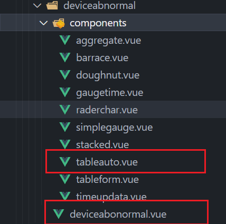This screenshot has height=224, width=226.
Task: Click the Vue icon beside aggregate.vue
Action: 65,40
